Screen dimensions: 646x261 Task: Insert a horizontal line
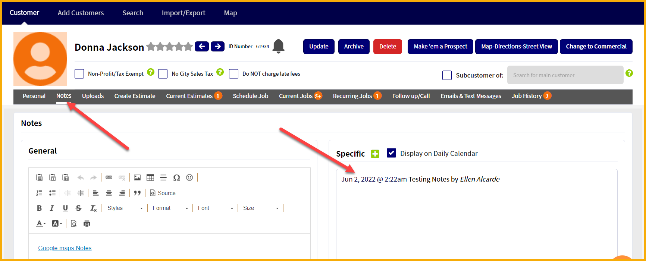(163, 177)
